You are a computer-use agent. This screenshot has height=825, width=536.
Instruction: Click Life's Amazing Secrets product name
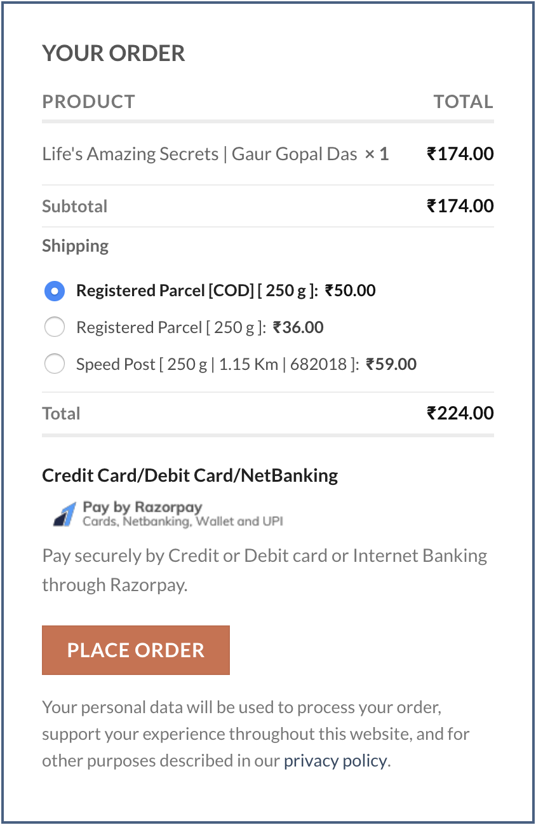pyautogui.click(x=199, y=154)
